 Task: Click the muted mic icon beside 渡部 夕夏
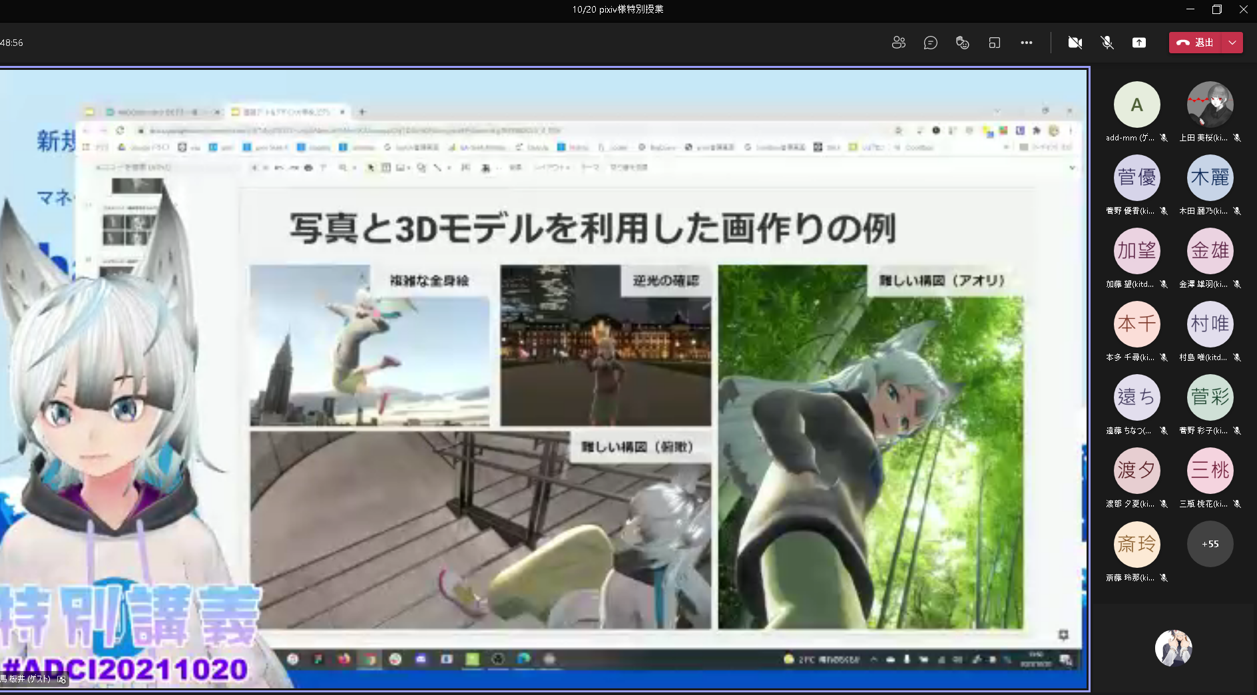click(1164, 504)
